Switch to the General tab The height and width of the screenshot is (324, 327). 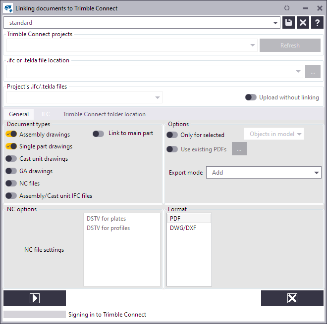19,114
